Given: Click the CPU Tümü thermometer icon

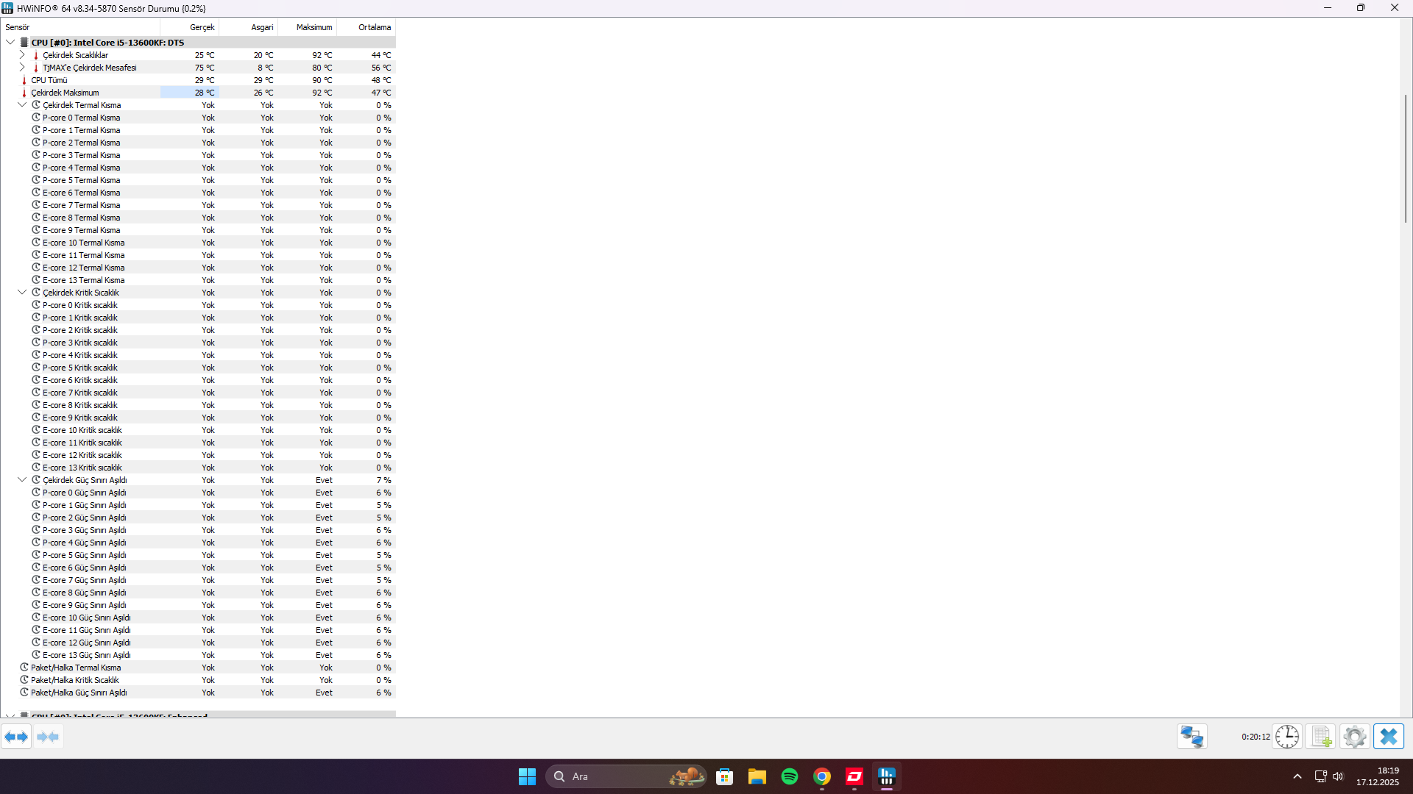Looking at the screenshot, I should 24,80.
